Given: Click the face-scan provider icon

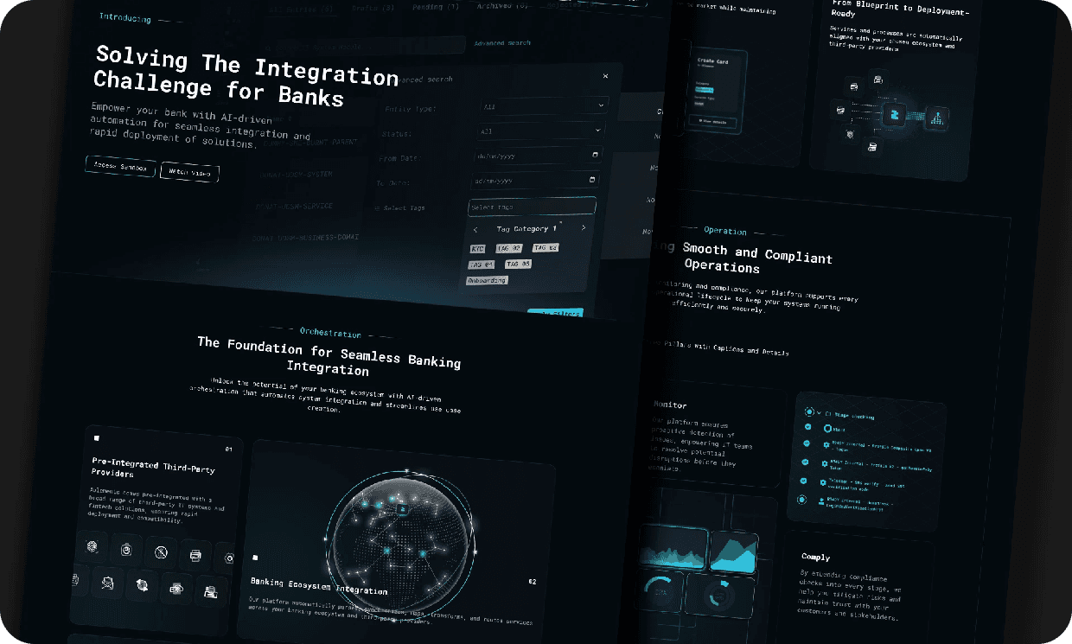Looking at the screenshot, I should coord(126,548).
